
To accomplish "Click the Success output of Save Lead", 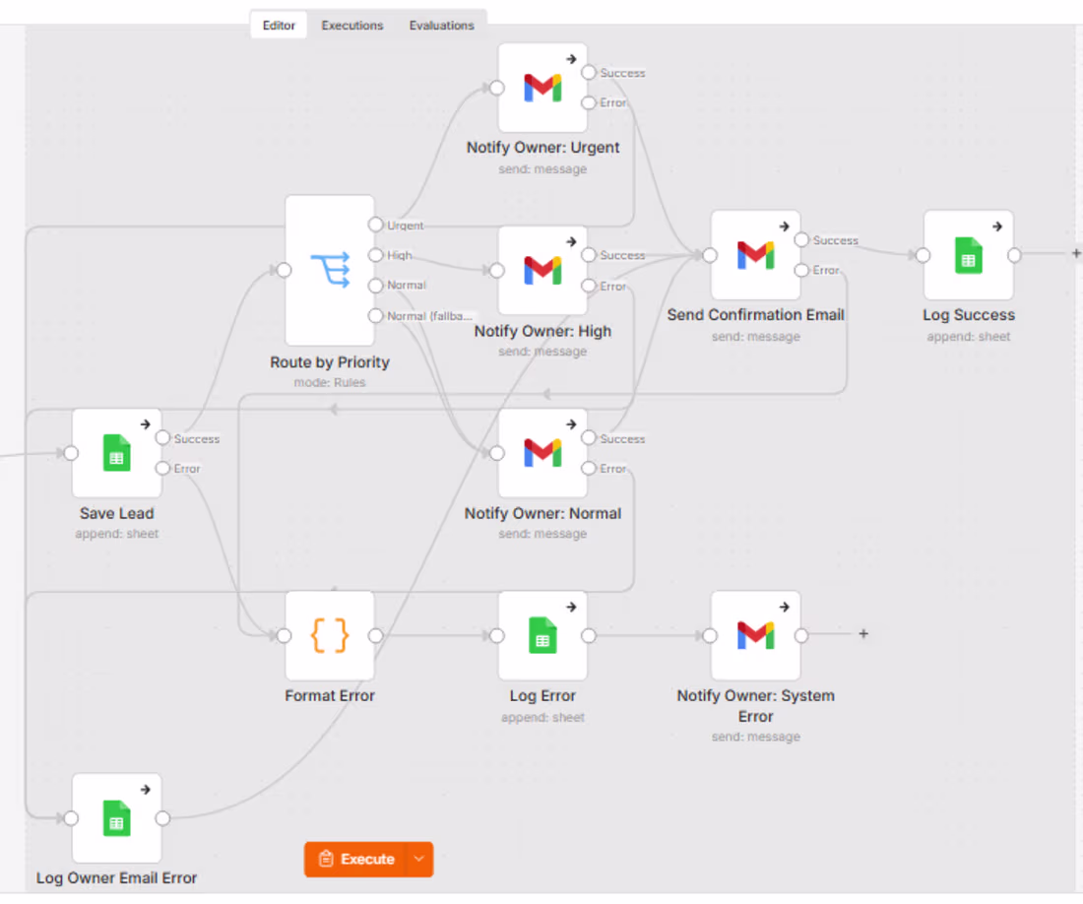I will pos(162,438).
